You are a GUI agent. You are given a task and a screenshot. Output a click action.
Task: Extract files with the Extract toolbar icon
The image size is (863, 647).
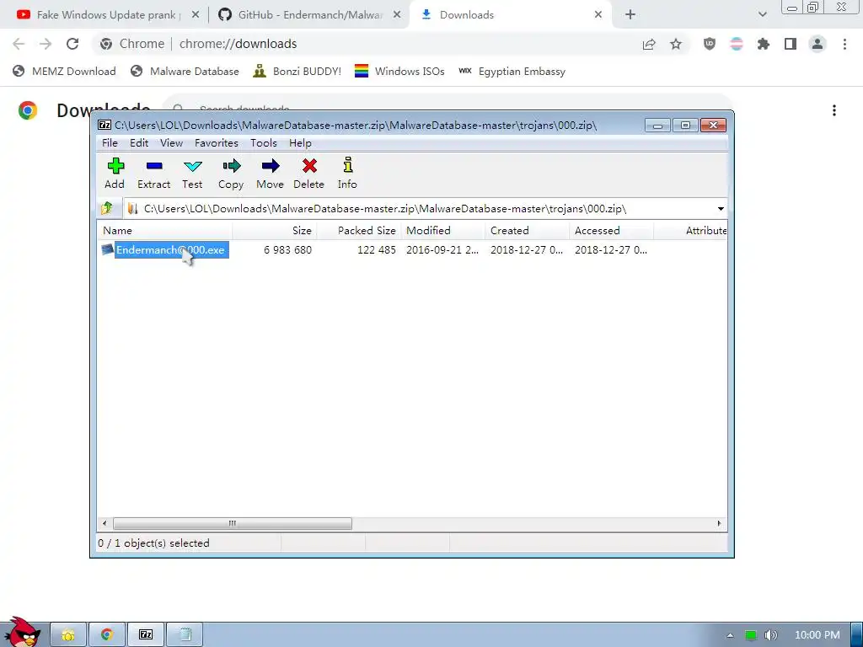pyautogui.click(x=153, y=174)
